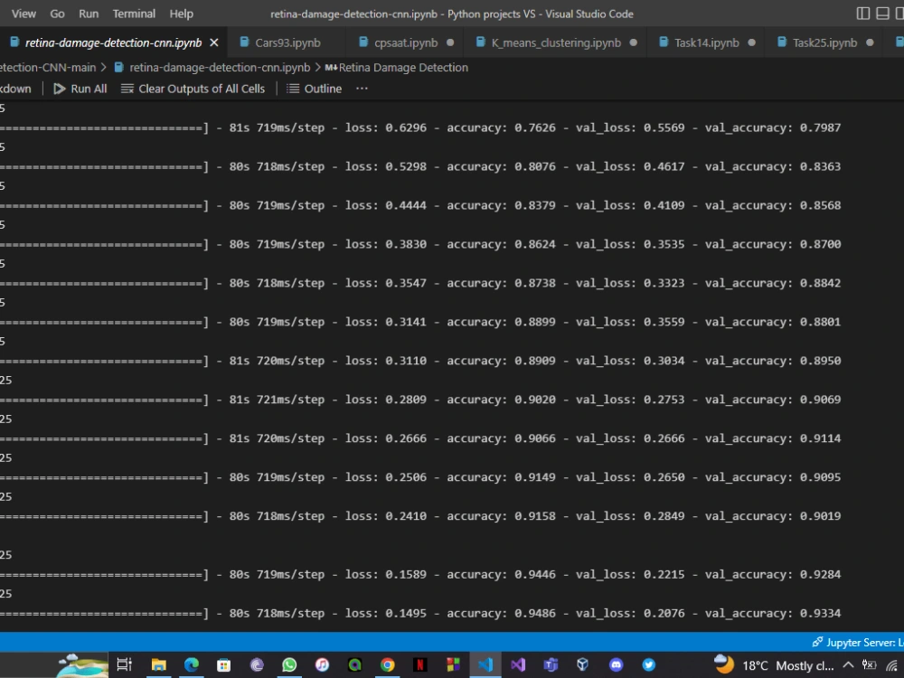
Task: Show hidden system tray icons chevron
Action: point(848,665)
